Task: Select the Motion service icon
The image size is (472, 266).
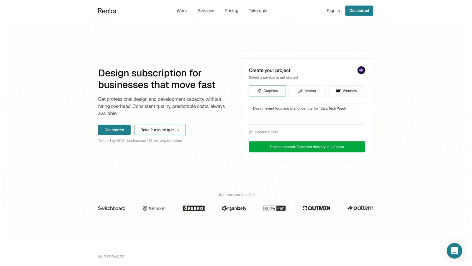Action: [300, 91]
